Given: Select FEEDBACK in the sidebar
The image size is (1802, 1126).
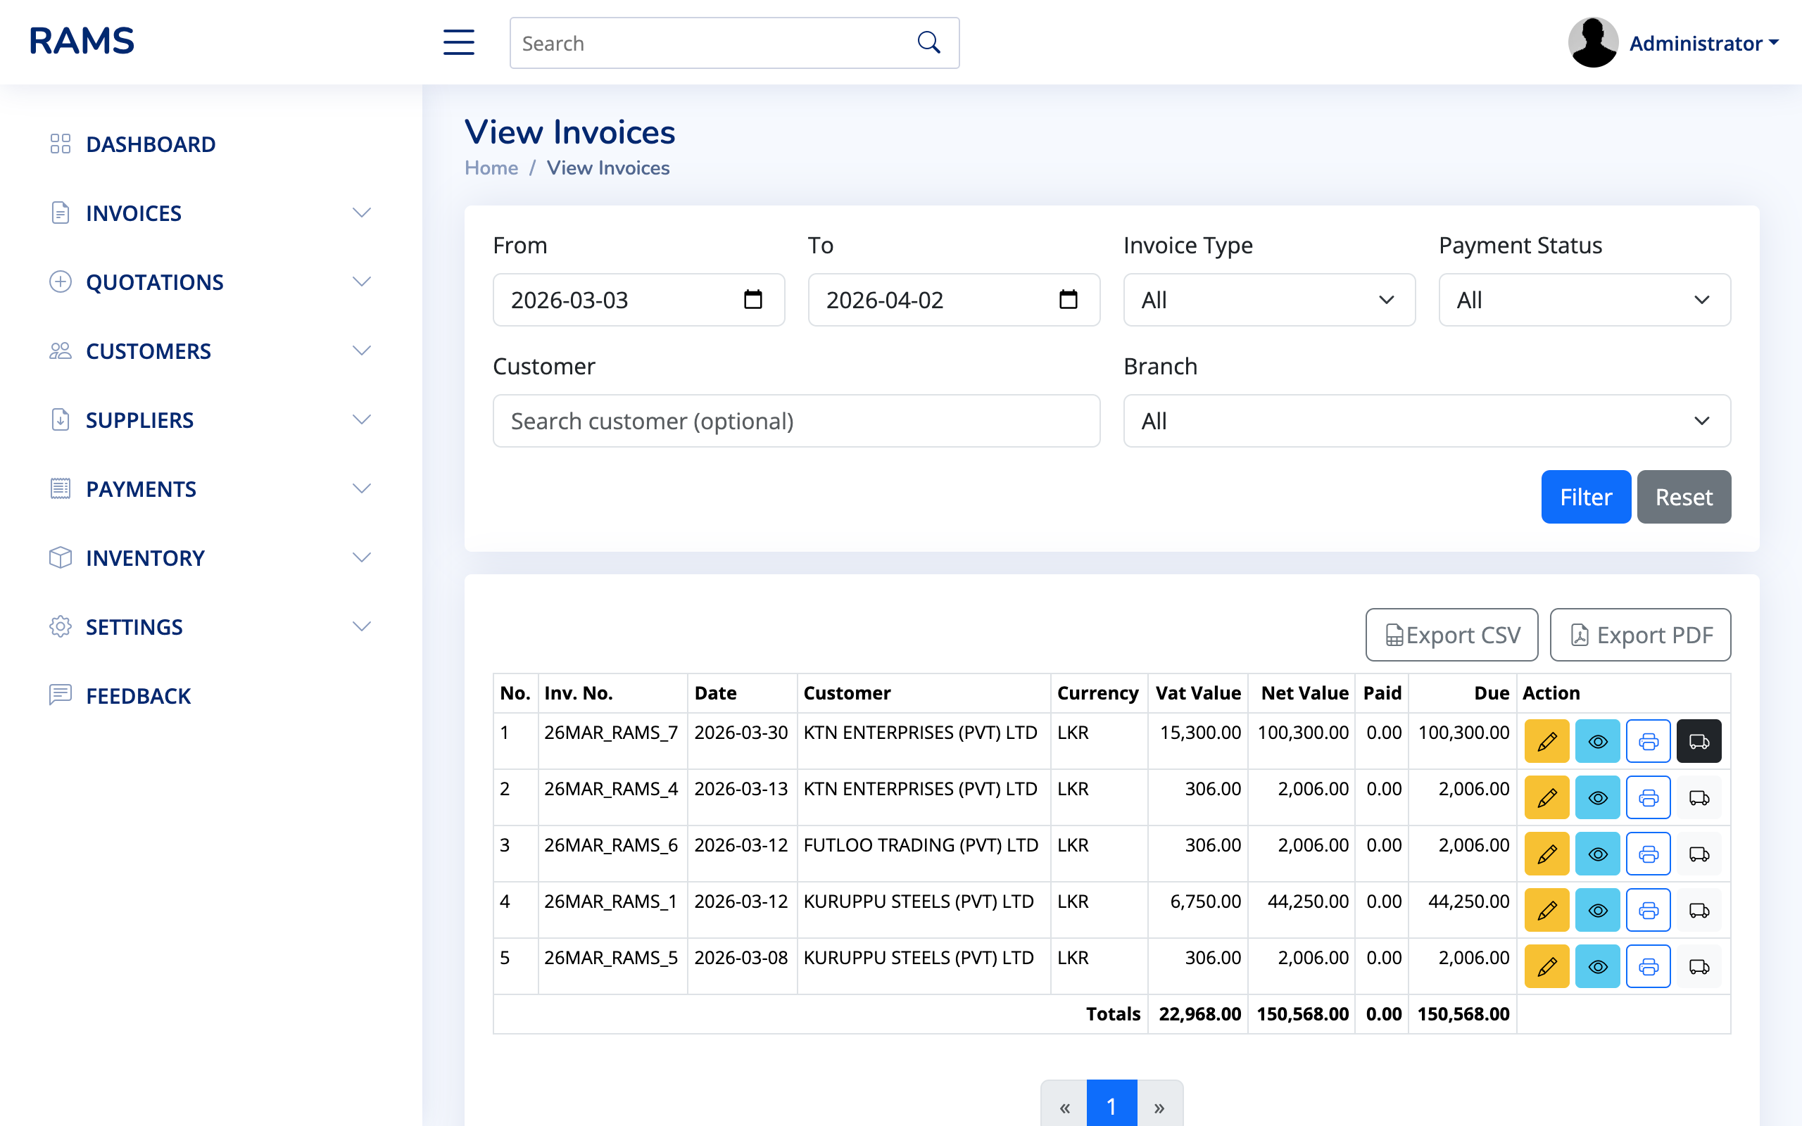Looking at the screenshot, I should [x=139, y=695].
